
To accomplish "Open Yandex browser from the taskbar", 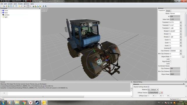I will pos(30,103).
